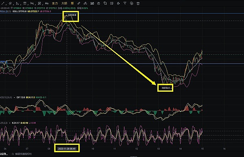Click the hide drawings icon
Screen dimensions: 244x157
[118, 3]
